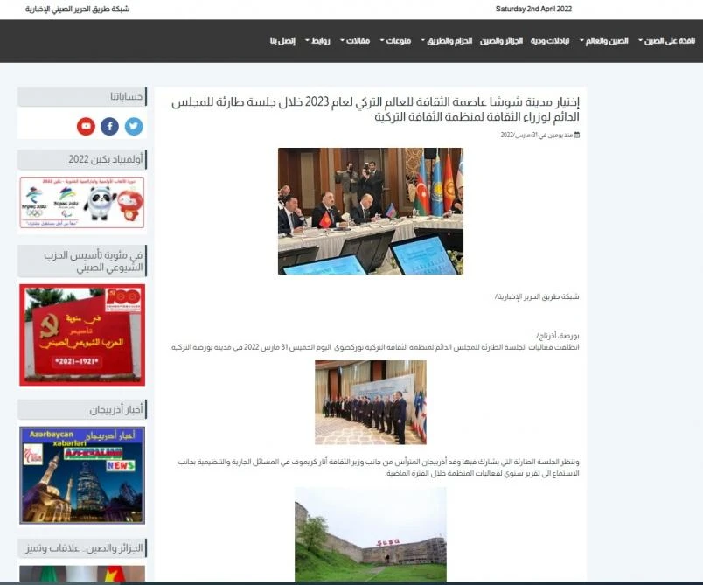View the meeting table photo with flags
This screenshot has height=585, width=703.
pyautogui.click(x=370, y=211)
